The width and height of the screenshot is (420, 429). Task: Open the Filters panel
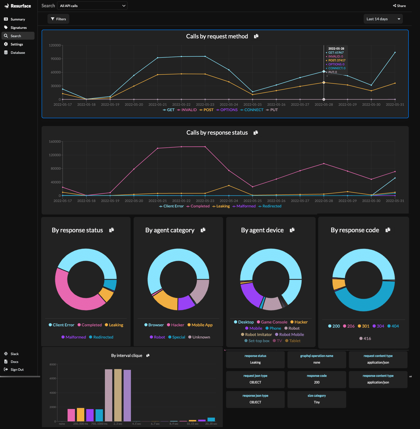click(x=58, y=19)
